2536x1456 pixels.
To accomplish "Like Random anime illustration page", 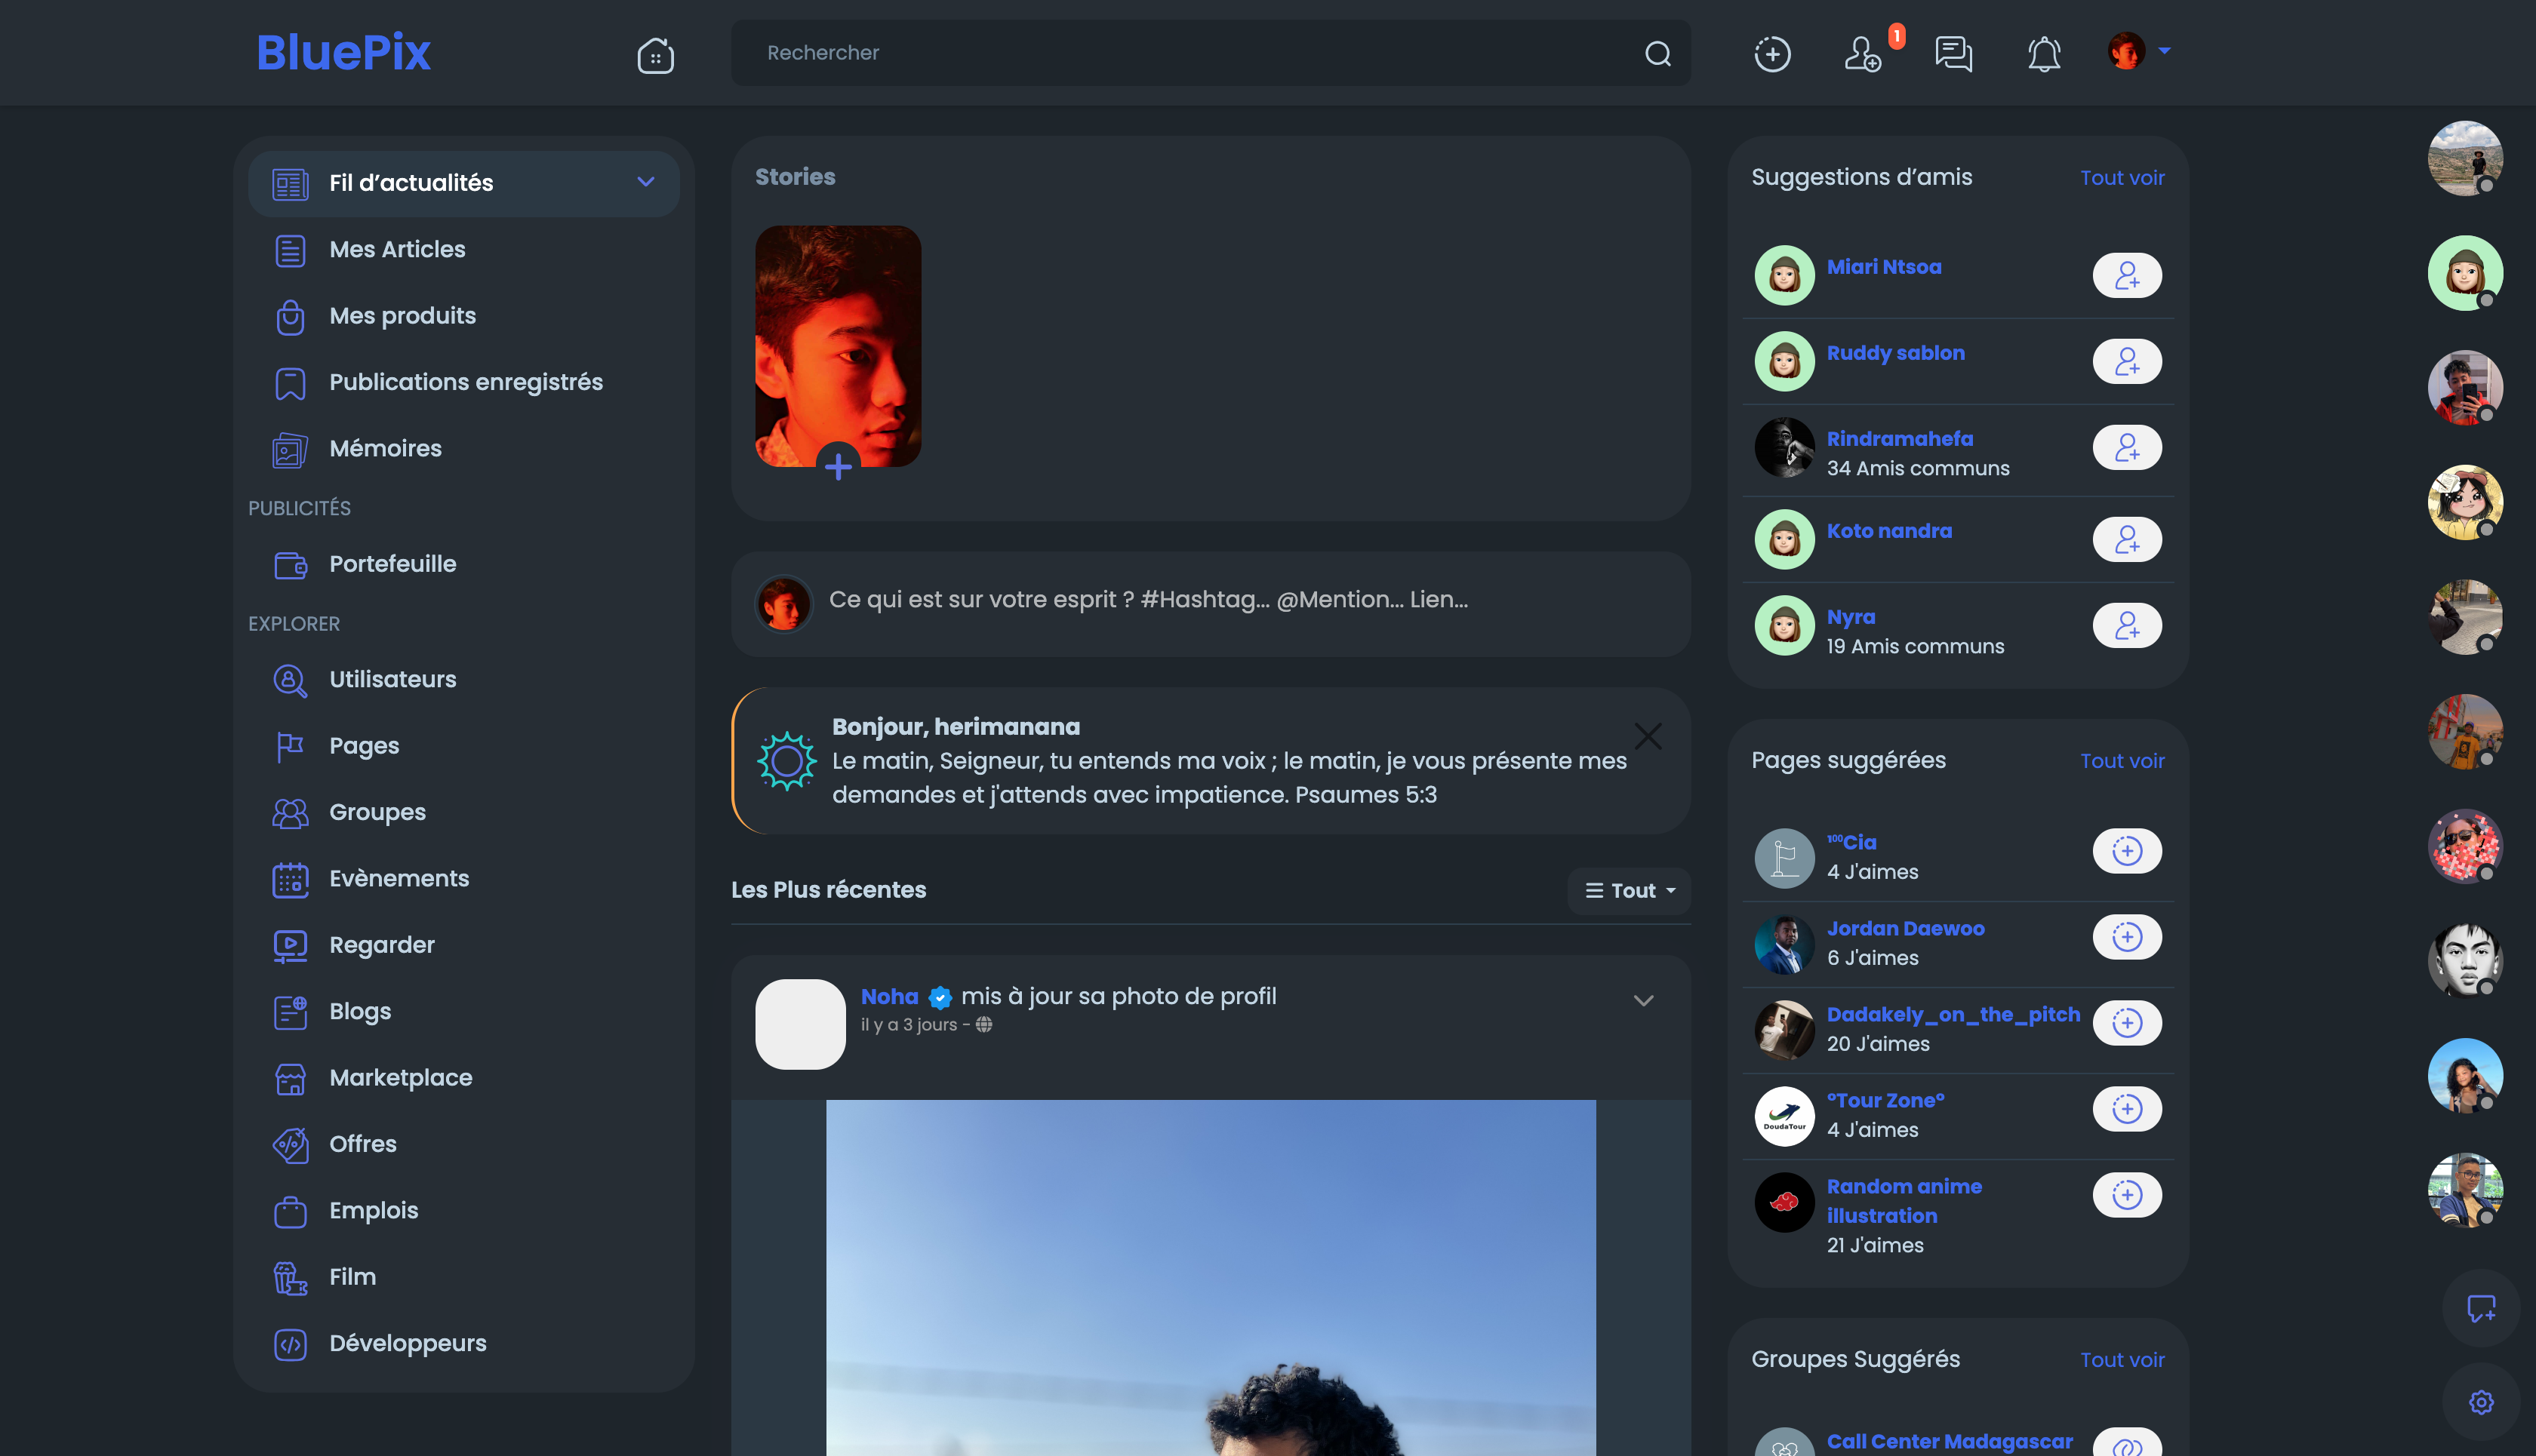I will [x=2127, y=1195].
